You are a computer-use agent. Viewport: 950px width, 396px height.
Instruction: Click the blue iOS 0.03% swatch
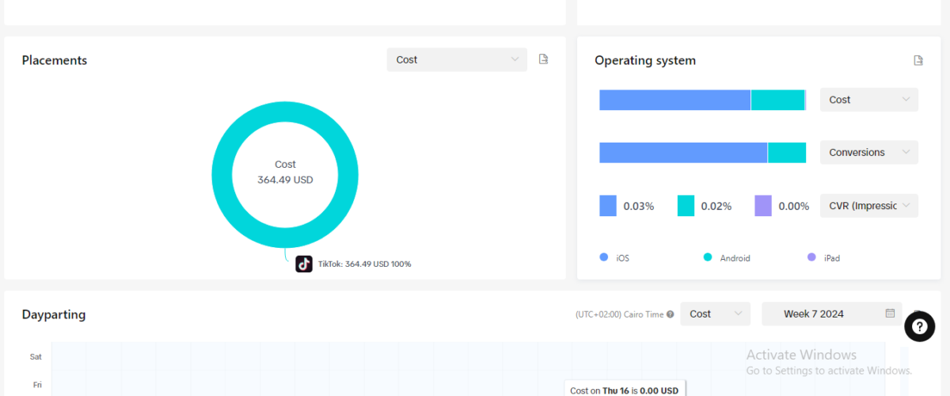(x=608, y=206)
